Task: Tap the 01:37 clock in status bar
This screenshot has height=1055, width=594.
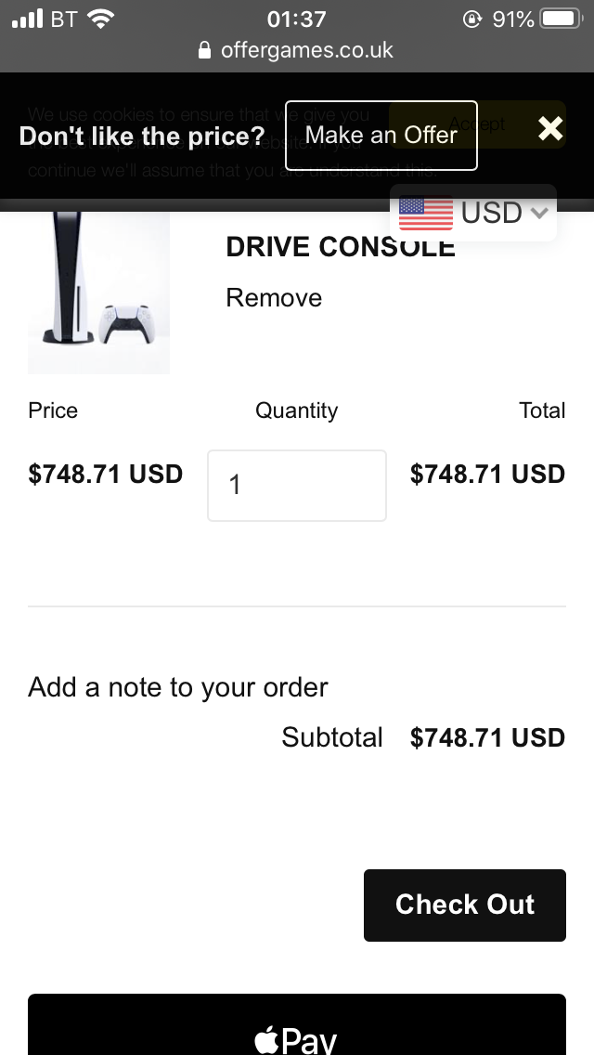Action: [297, 19]
